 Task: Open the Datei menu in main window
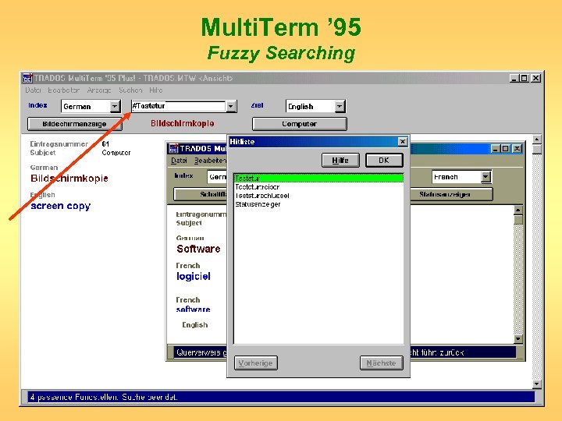(33, 90)
